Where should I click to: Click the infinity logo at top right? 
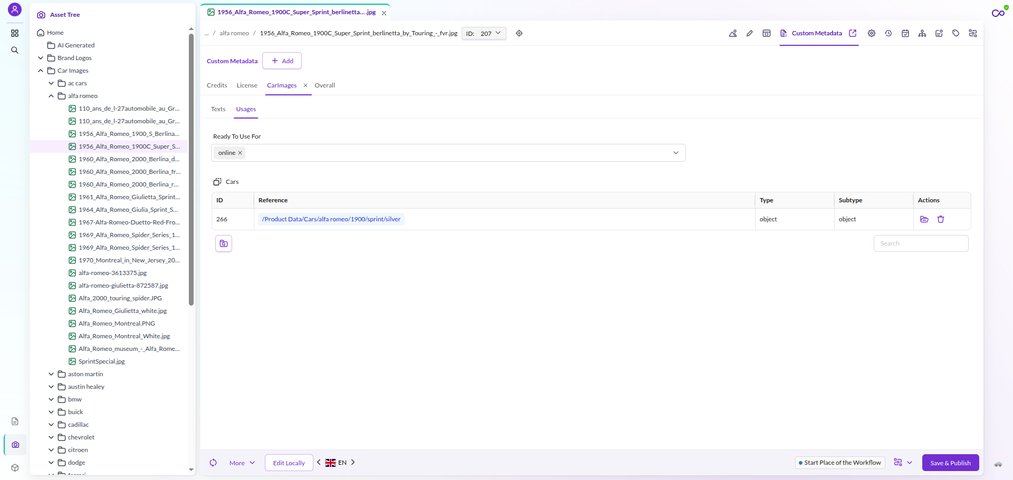(998, 13)
